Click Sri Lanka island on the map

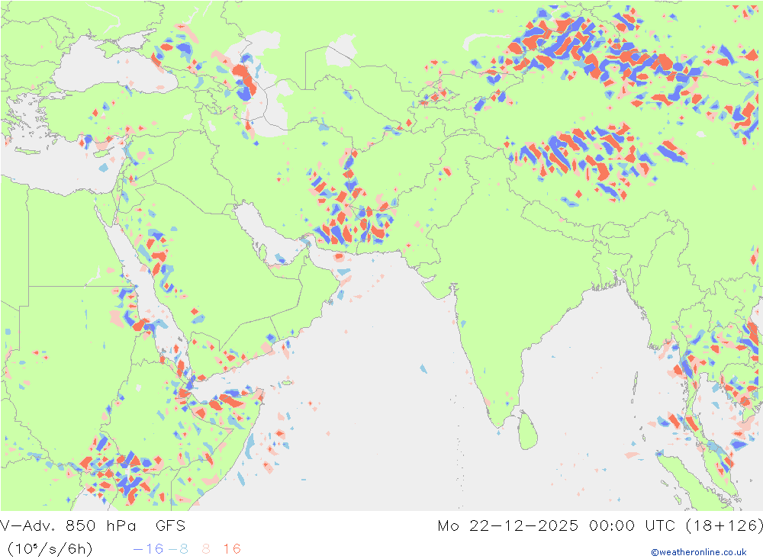(x=528, y=431)
